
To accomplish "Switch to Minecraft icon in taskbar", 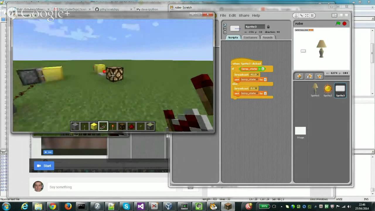I will pyautogui.click(x=228, y=206).
